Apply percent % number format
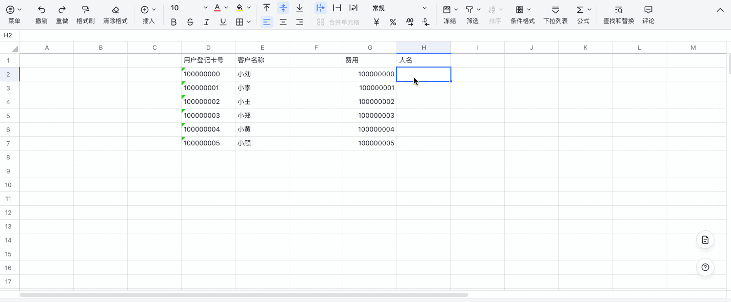 (x=393, y=22)
